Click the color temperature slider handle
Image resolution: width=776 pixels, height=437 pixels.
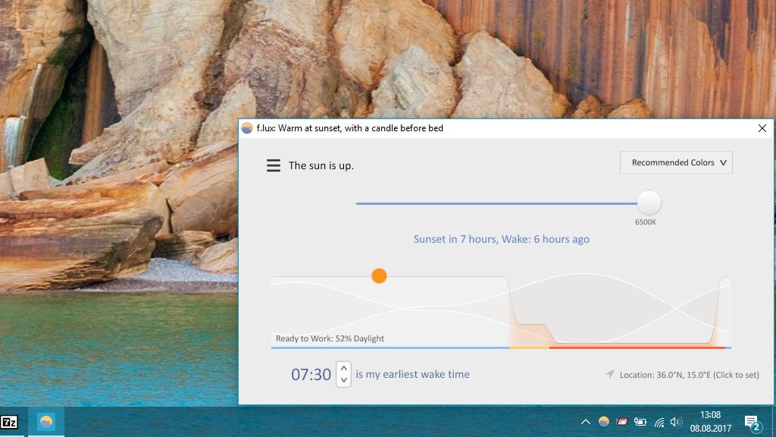coord(649,203)
